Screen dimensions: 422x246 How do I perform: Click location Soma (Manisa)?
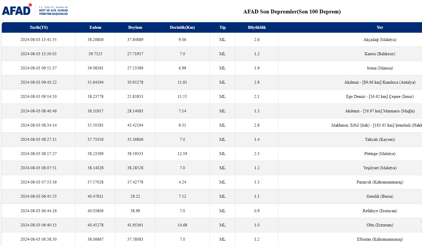tap(380, 68)
